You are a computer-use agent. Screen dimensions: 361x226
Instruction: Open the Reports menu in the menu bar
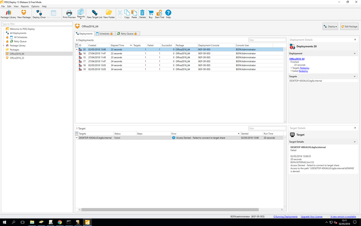(x=25, y=7)
